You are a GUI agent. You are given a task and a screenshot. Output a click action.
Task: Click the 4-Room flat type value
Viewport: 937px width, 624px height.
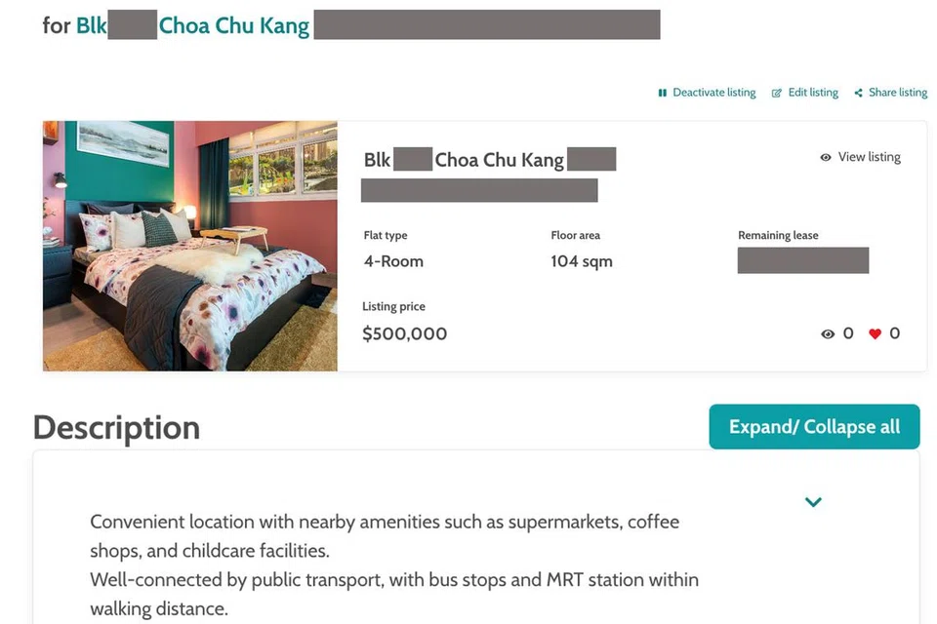point(393,261)
